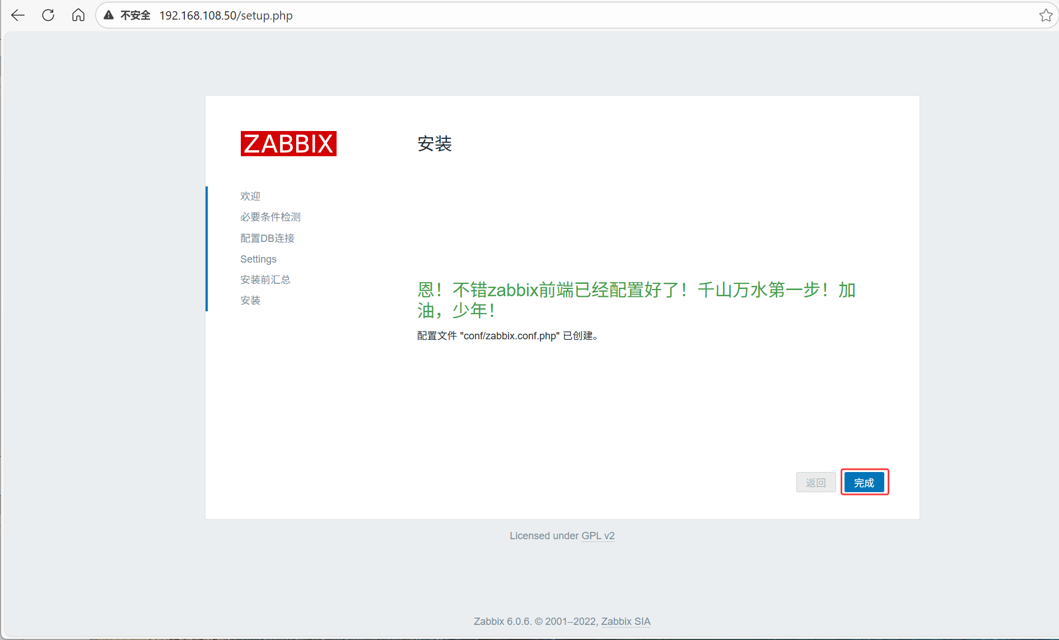Click the 完成 finish button
Image resolution: width=1059 pixels, height=640 pixels.
[864, 482]
